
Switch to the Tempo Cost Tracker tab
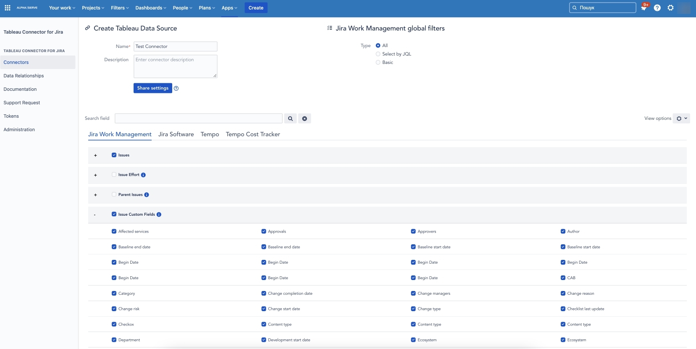[x=253, y=134]
